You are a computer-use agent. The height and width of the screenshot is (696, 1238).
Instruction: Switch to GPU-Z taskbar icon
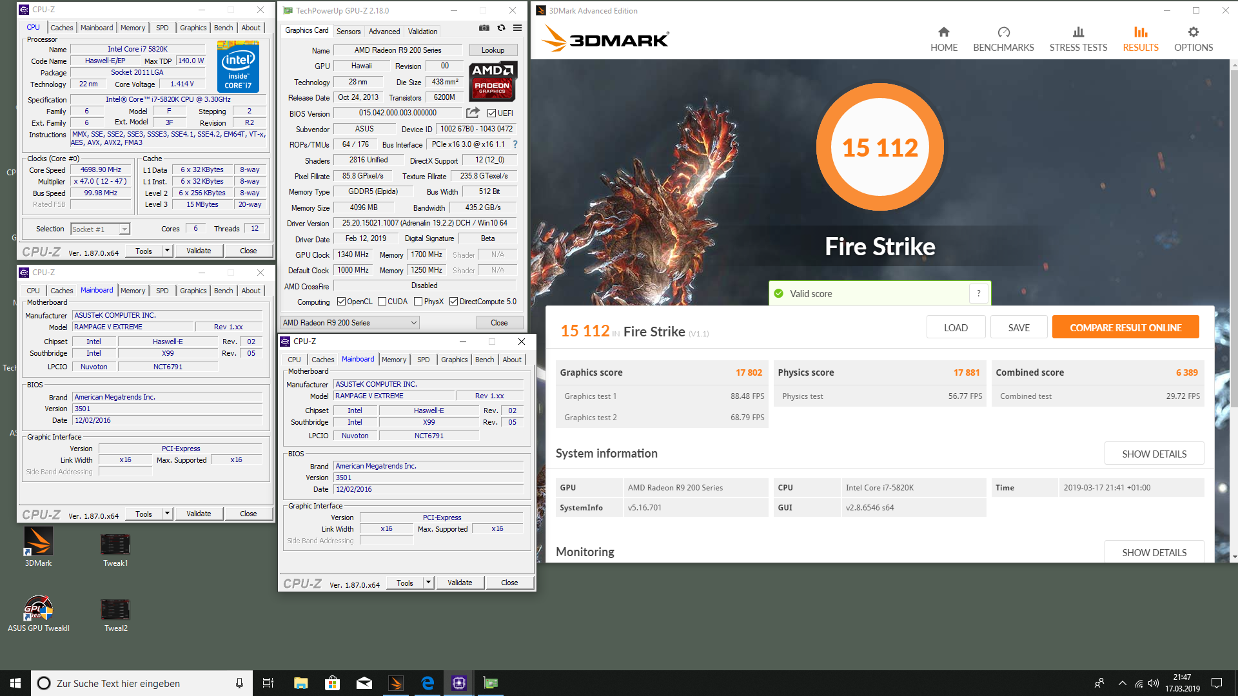click(491, 683)
